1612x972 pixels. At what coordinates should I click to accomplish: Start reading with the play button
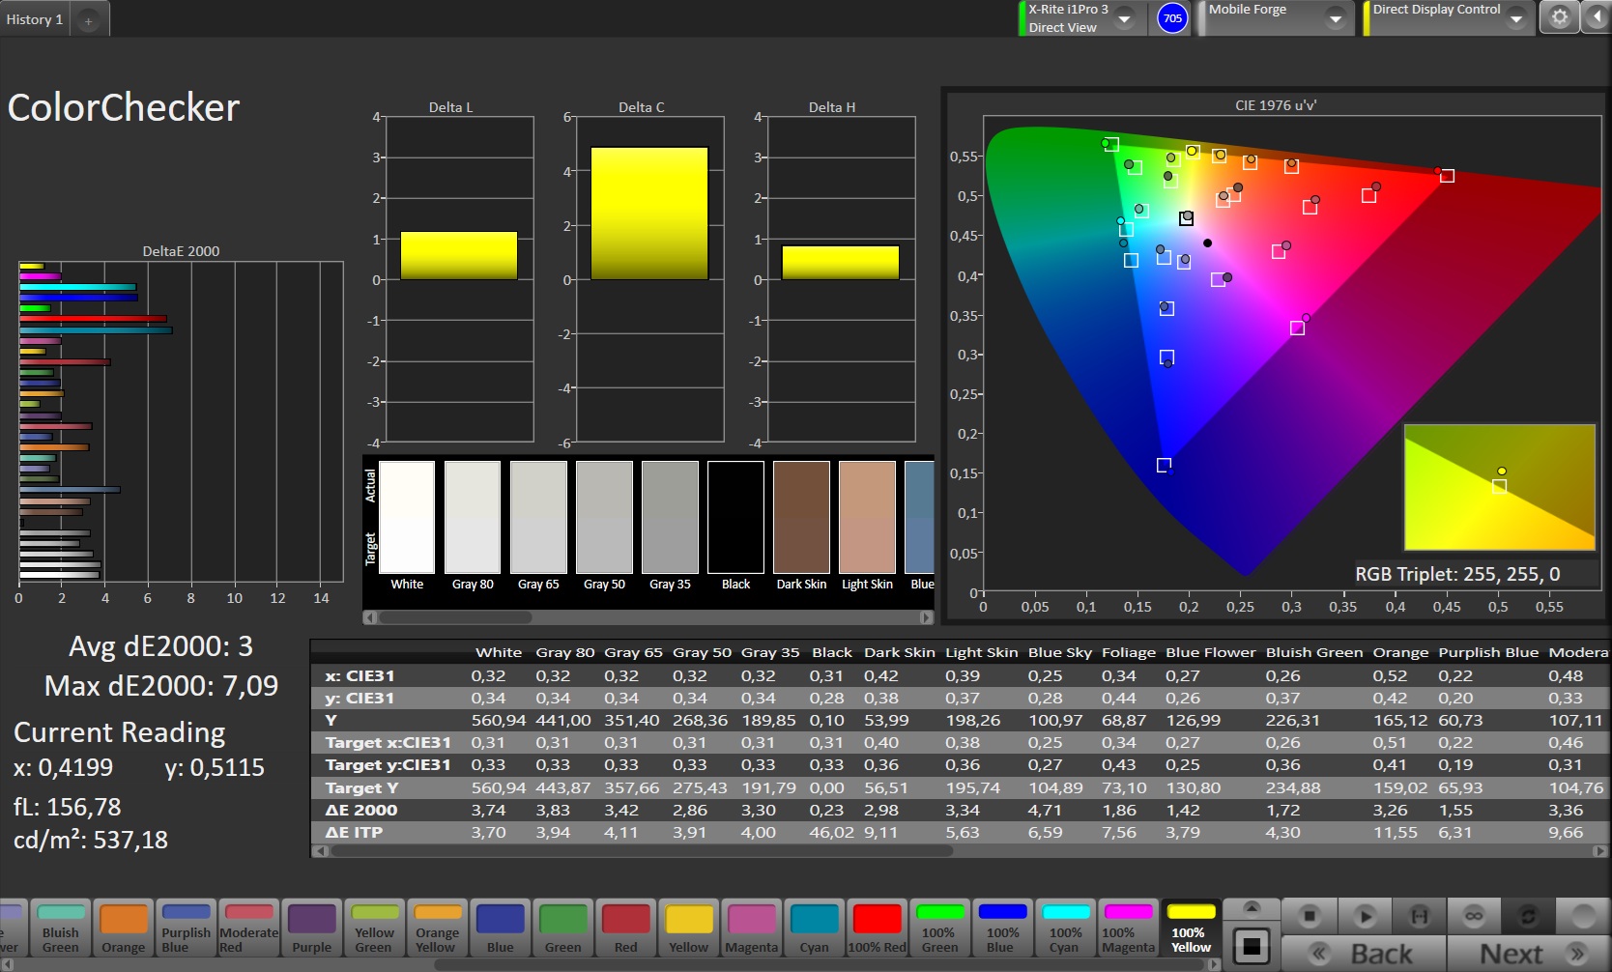(1364, 915)
